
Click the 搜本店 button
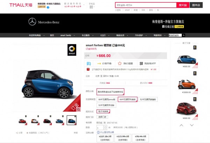pos(196,5)
